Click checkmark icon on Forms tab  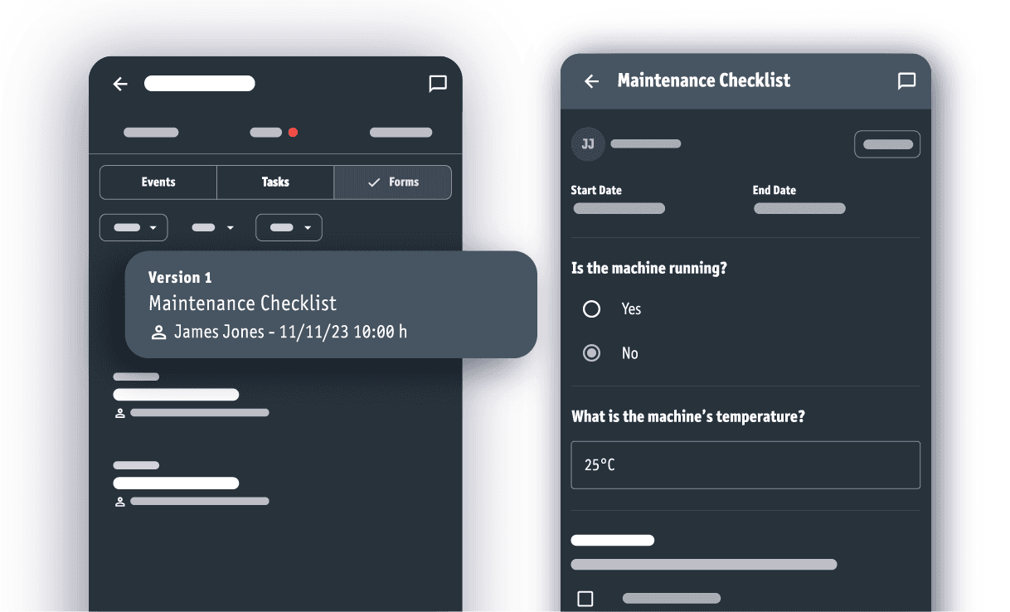[x=374, y=182]
